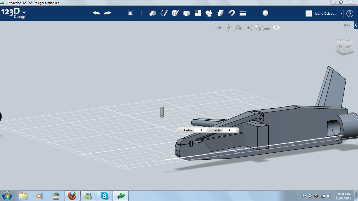The height and width of the screenshot is (201, 358).
Task: Click the Fit to view icon
Action: pyautogui.click(x=248, y=28)
